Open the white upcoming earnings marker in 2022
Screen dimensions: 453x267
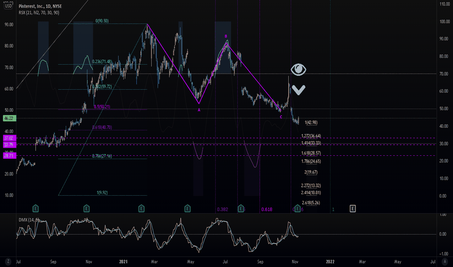point(352,208)
